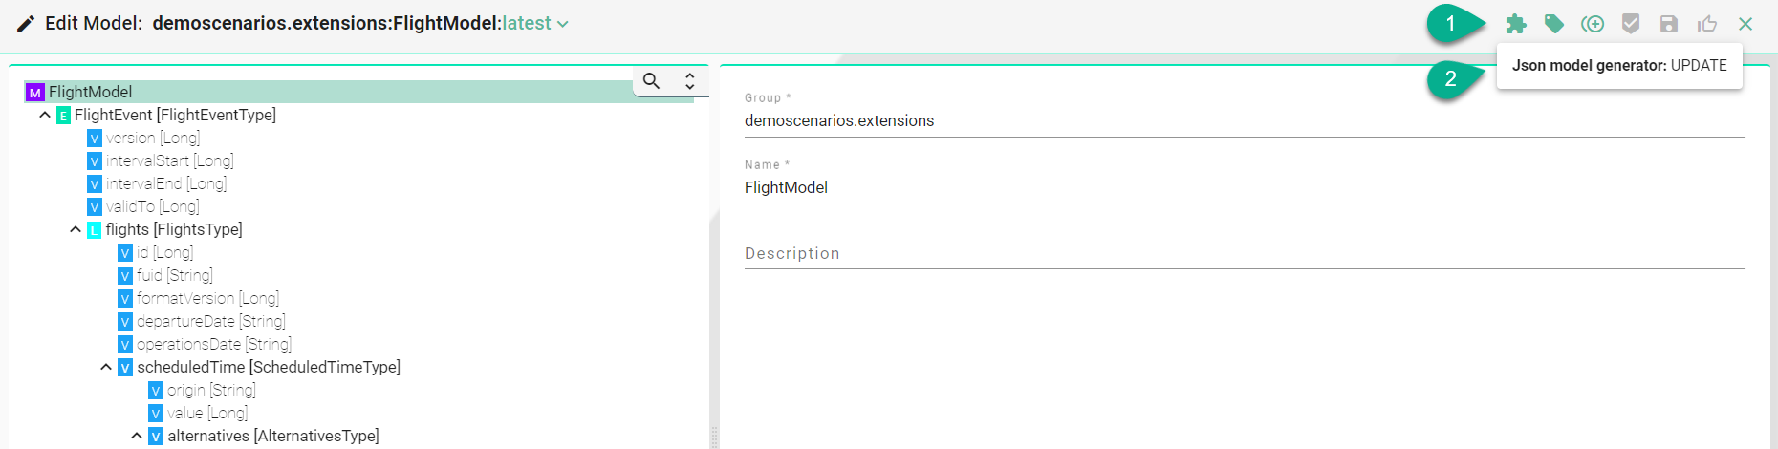This screenshot has height=449, width=1778.
Task: Select the departureDate [String] variable
Action: coord(210,321)
